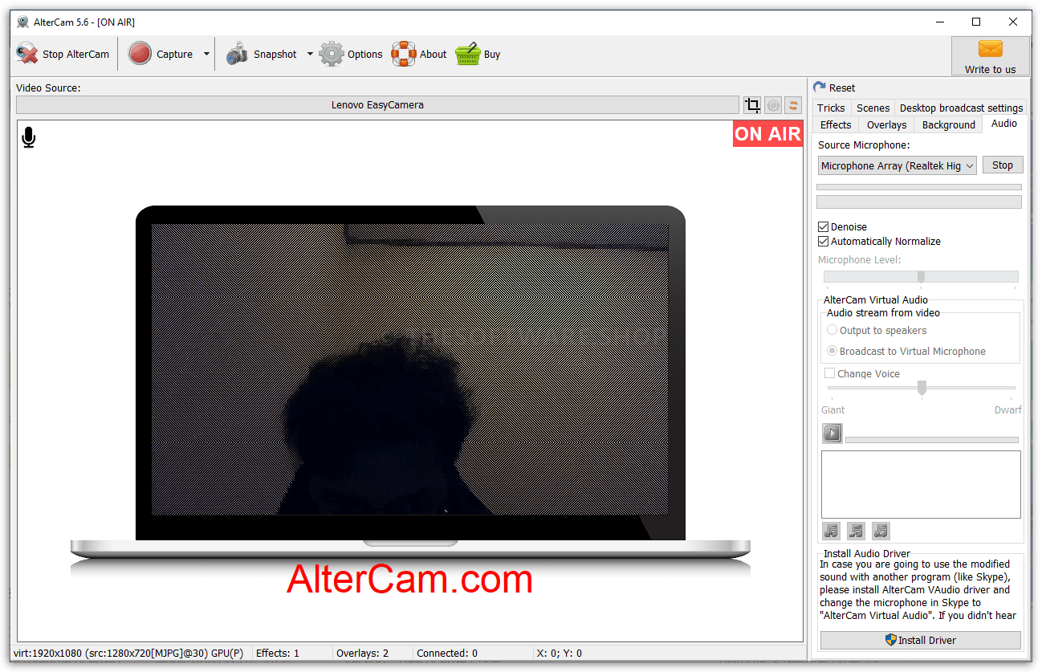
Task: Click the camera preview video area
Action: pyautogui.click(x=409, y=369)
